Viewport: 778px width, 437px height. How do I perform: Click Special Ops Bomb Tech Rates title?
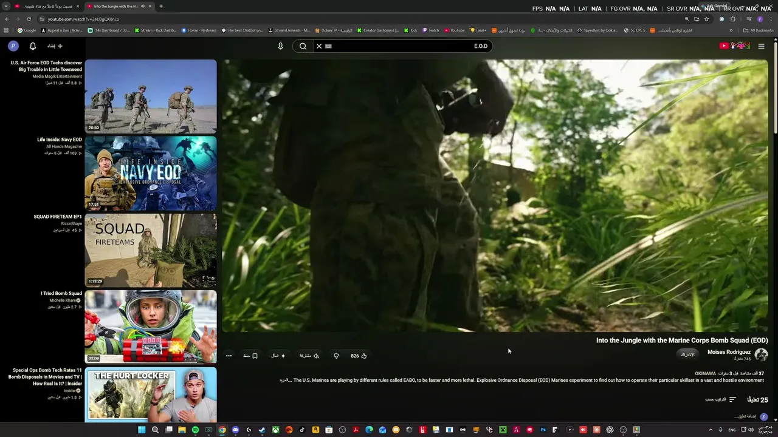pyautogui.click(x=46, y=377)
